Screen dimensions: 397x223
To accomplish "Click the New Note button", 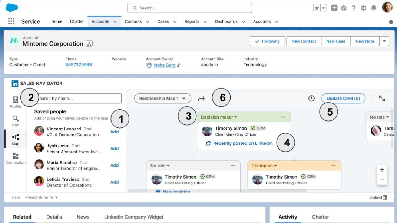I will [x=365, y=41].
